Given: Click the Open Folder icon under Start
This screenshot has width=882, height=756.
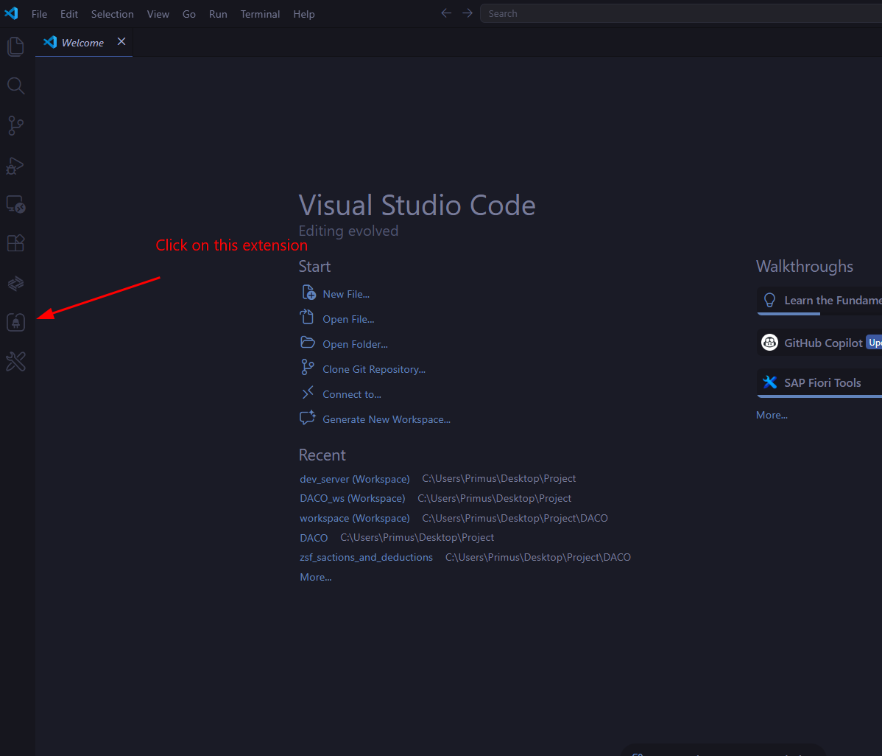Looking at the screenshot, I should (308, 342).
